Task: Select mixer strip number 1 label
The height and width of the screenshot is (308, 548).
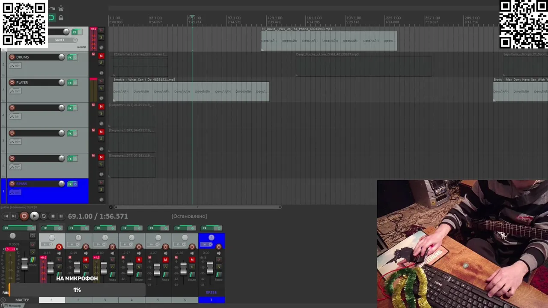Action: tap(52, 300)
